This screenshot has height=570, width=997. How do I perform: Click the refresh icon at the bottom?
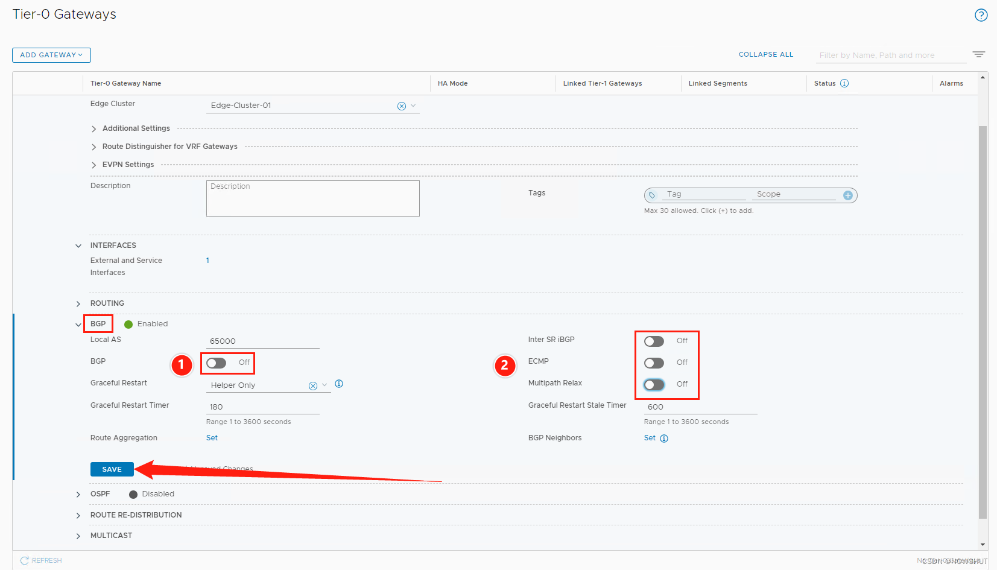25,560
